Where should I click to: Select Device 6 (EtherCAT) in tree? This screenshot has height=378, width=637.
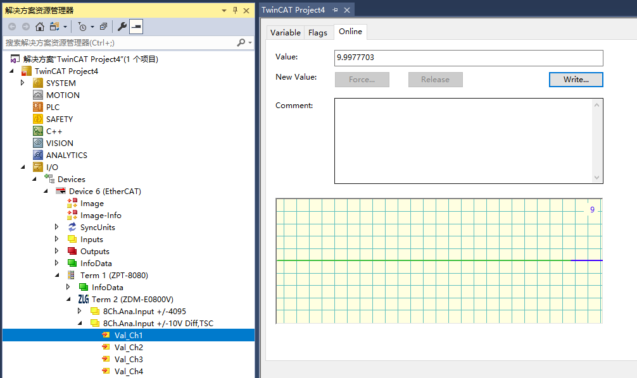click(x=104, y=191)
